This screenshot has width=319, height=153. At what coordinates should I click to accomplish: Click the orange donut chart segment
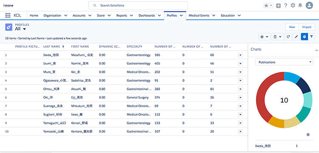pyautogui.click(x=277, y=122)
